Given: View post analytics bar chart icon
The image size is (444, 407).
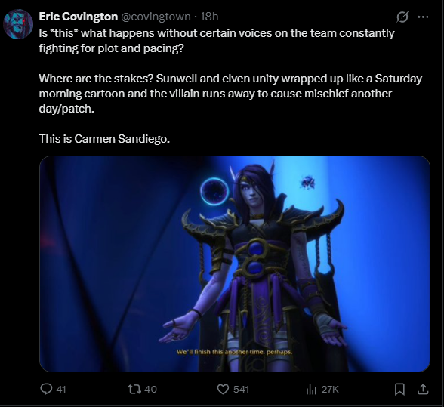Looking at the screenshot, I should [311, 390].
